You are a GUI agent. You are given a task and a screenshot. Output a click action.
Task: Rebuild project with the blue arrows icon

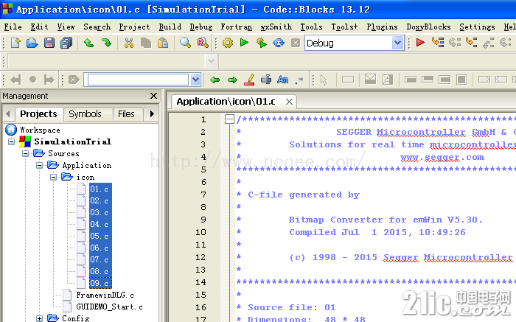(279, 43)
